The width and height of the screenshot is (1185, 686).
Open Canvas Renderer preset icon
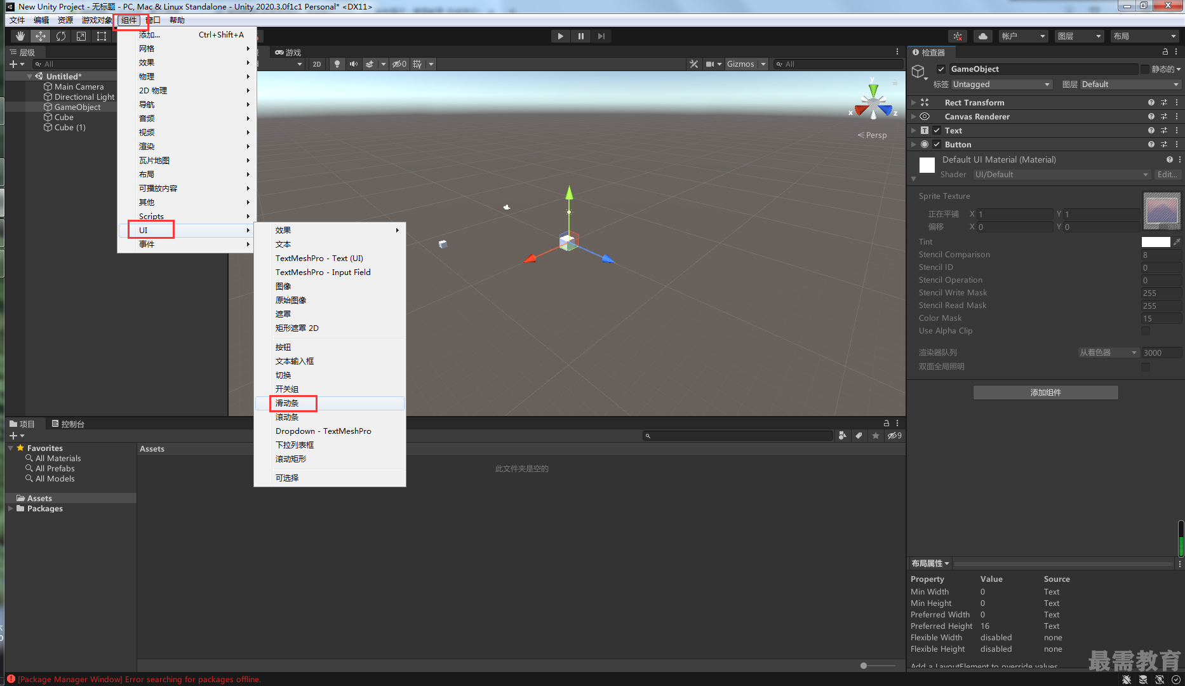[1164, 116]
